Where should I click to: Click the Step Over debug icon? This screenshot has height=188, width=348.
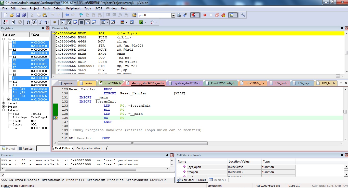pos(34,22)
